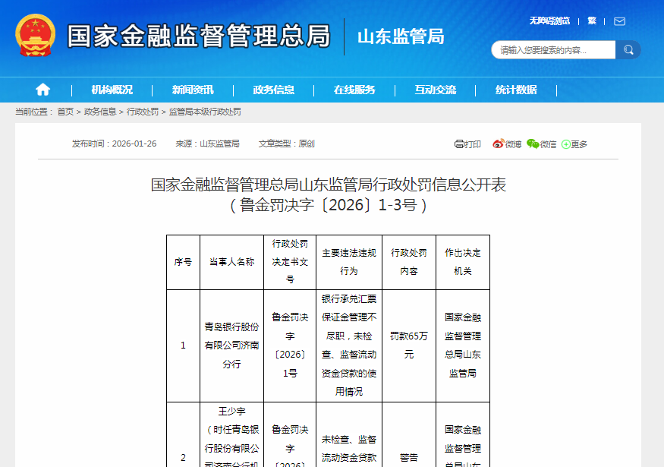Click cell 青岛银行股份有限公司济南分行
Image resolution: width=664 pixels, height=467 pixels.
[231, 346]
